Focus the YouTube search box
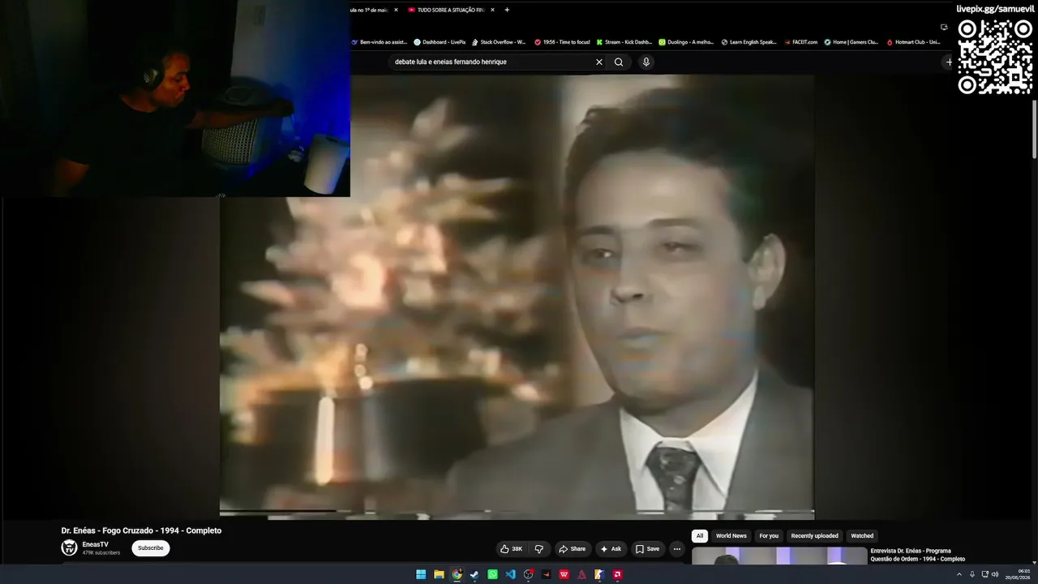 (492, 62)
